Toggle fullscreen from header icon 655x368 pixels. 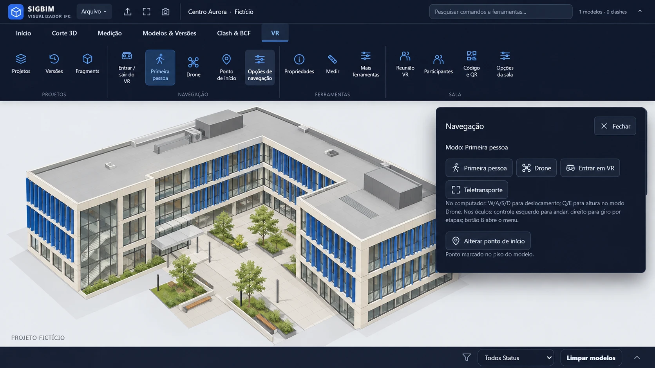pyautogui.click(x=147, y=12)
